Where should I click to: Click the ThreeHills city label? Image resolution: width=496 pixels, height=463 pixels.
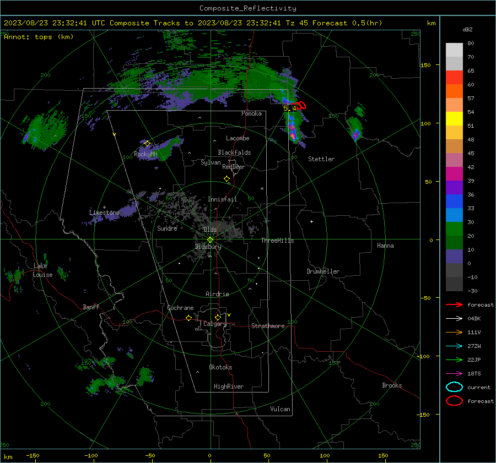(277, 241)
